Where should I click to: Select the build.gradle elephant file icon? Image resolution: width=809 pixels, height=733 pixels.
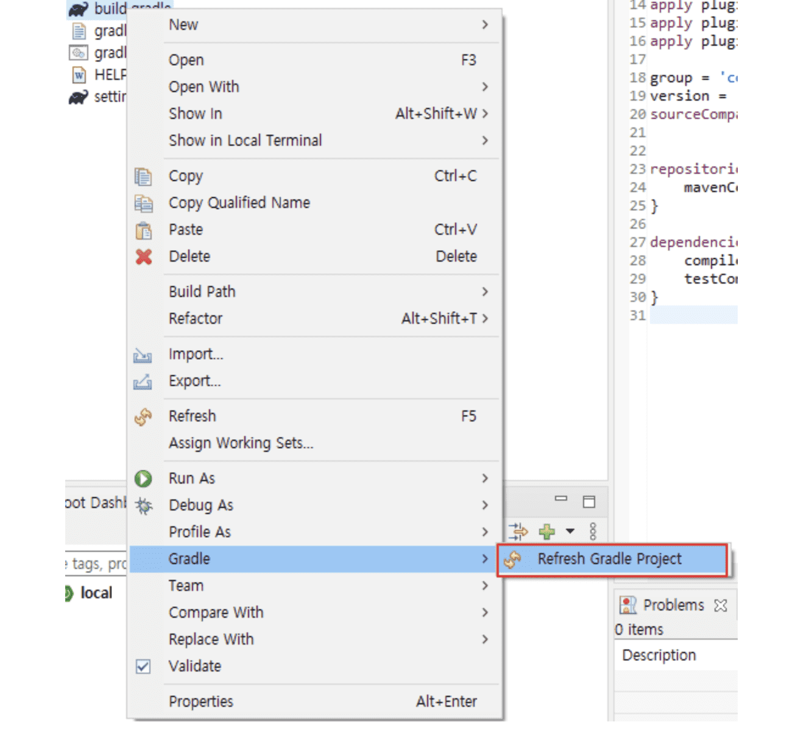[78, 9]
